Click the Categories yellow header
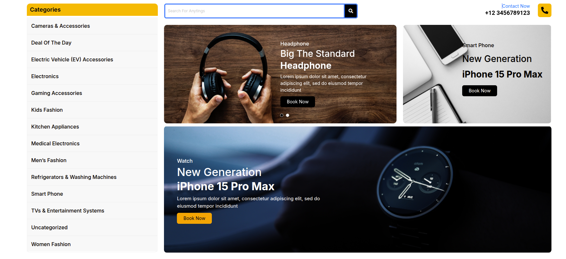The height and width of the screenshot is (259, 566). tap(92, 10)
